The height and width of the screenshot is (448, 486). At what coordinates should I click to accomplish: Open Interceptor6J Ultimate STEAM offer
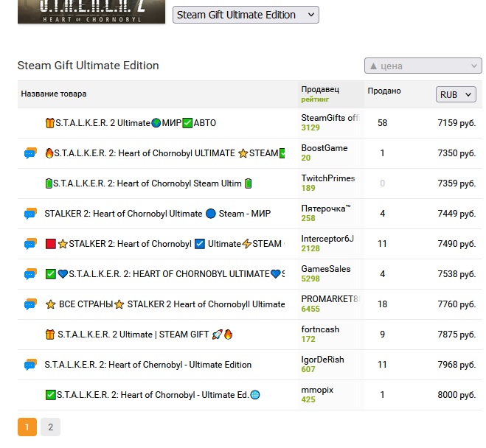(165, 244)
